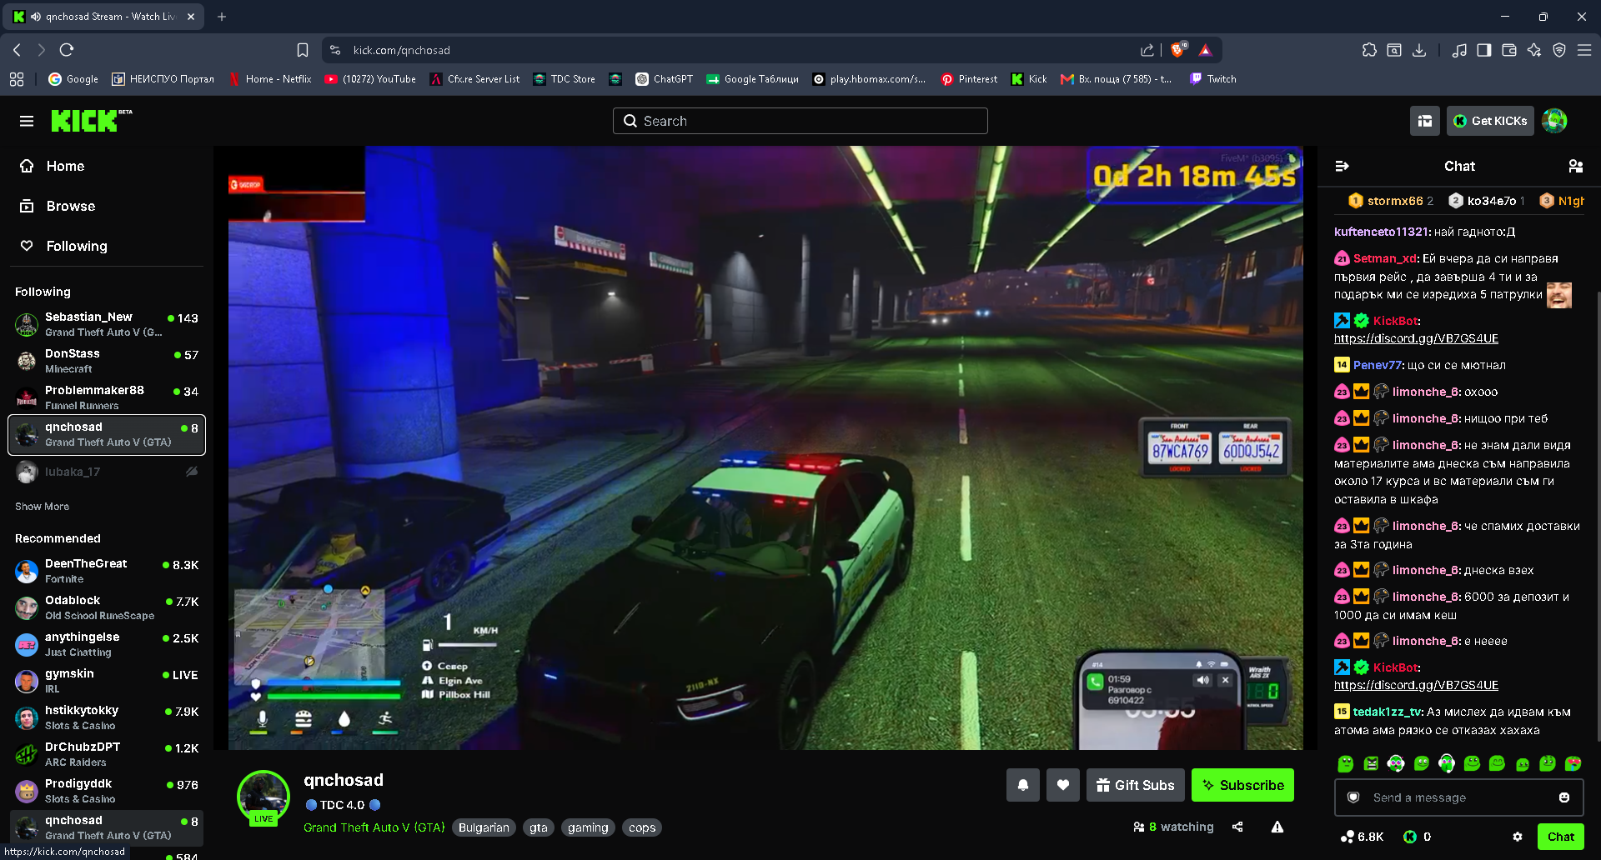Image resolution: width=1601 pixels, height=860 pixels.
Task: Select the gta tag
Action: (539, 827)
